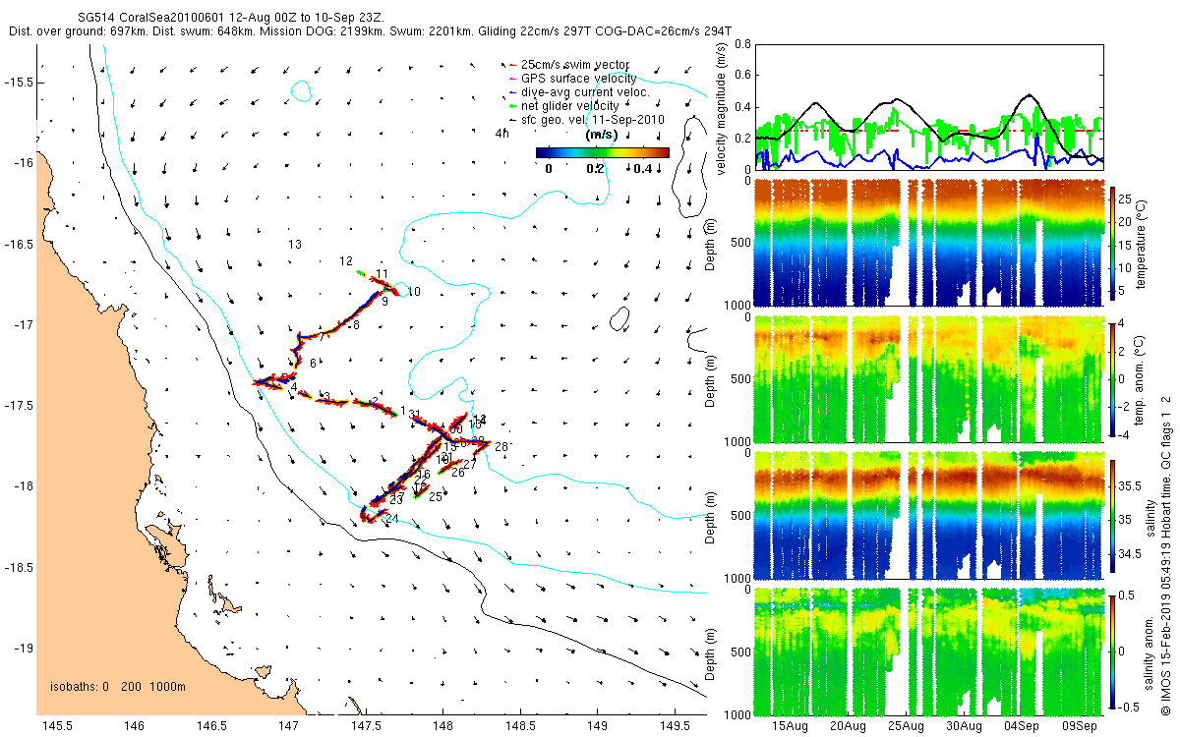Screen dimensions: 1180x737
Task: Click the salinity anom. vertical color bar
Action: 1114,650
